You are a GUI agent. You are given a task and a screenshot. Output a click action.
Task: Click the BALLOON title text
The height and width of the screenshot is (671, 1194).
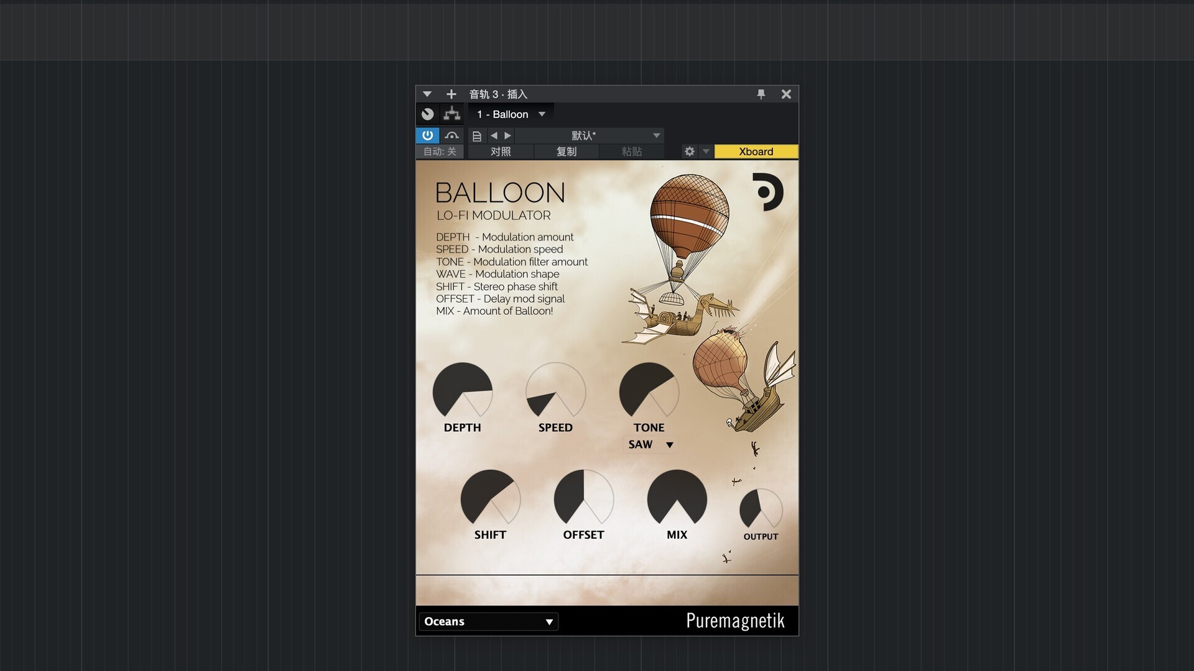[x=500, y=193]
